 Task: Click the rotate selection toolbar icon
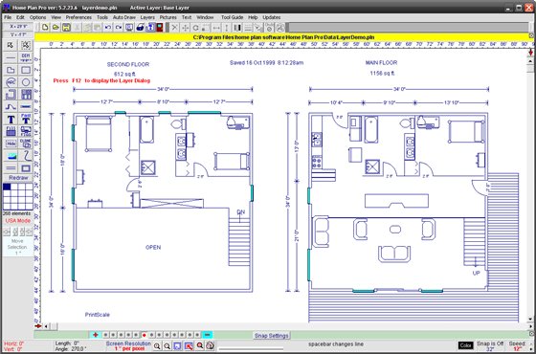[196, 28]
